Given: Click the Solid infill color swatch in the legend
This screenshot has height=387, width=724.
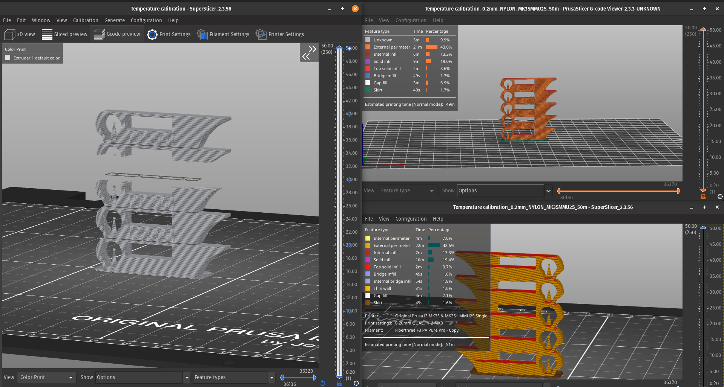Looking at the screenshot, I should pyautogui.click(x=368, y=61).
